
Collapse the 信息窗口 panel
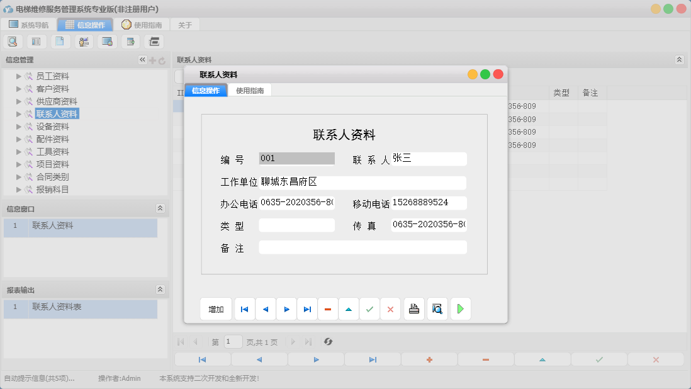[x=161, y=208]
